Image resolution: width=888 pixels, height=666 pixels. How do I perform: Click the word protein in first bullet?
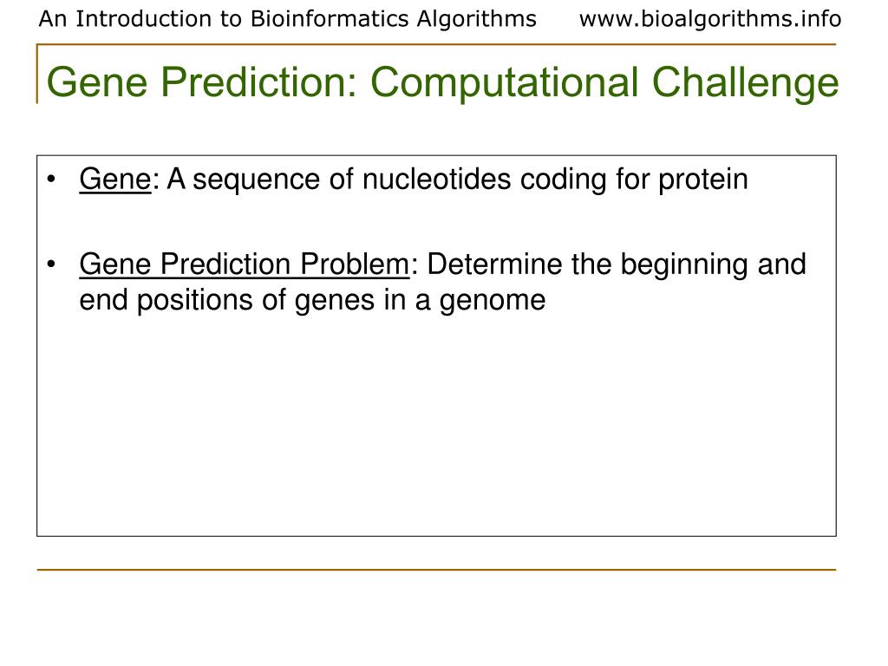(702, 180)
